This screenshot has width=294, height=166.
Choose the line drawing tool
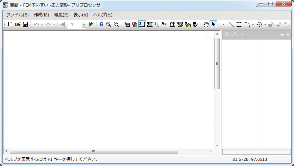(x=231, y=25)
